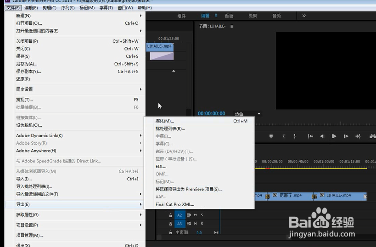Screen dimensions: 376x247
Task: Toggle the lock on track A2
Action: click(170, 215)
